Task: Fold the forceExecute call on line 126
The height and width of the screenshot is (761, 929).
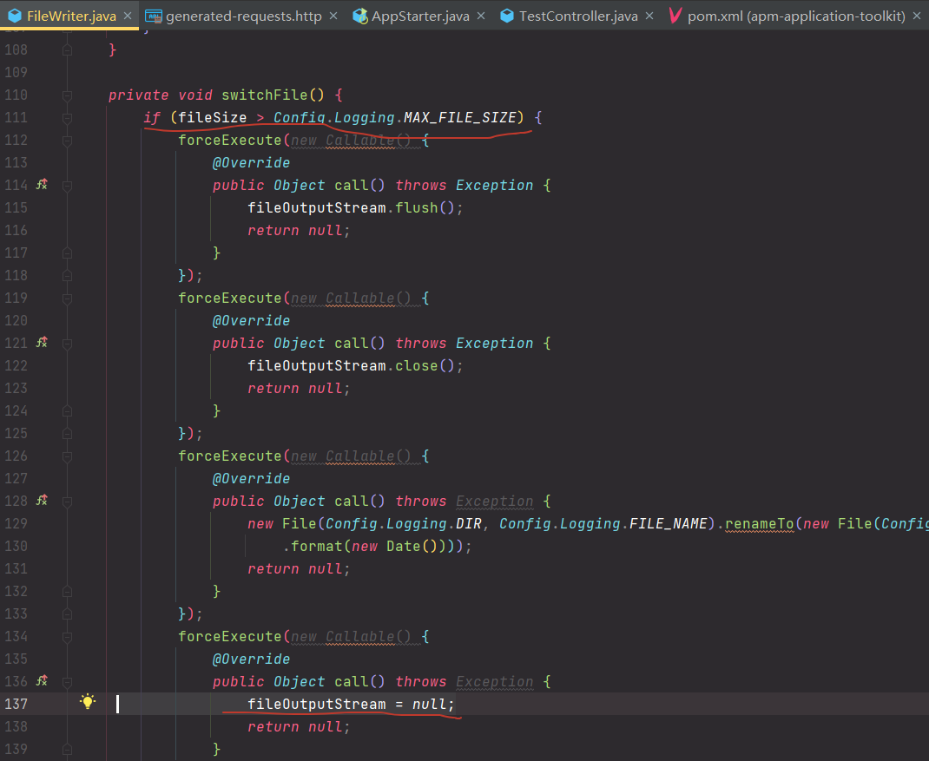Action: coord(67,456)
